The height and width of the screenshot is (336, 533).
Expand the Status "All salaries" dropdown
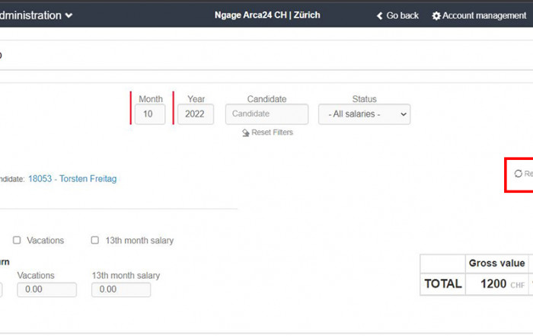[364, 114]
